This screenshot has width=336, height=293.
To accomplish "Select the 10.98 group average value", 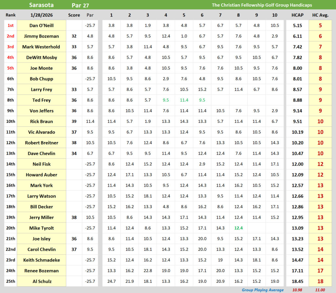I will (x=297, y=290).
